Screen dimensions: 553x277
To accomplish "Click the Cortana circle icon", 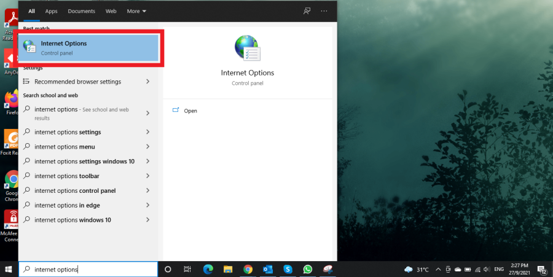I will pos(168,269).
